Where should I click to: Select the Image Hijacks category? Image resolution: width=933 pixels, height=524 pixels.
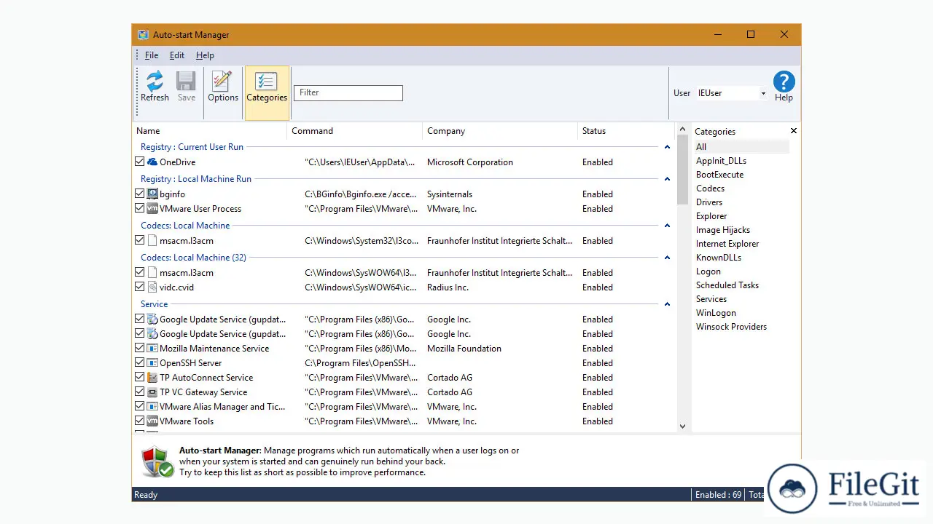[x=722, y=230]
